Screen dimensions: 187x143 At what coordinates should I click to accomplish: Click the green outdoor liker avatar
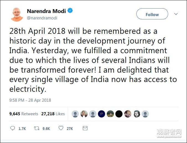(x=110, y=114)
